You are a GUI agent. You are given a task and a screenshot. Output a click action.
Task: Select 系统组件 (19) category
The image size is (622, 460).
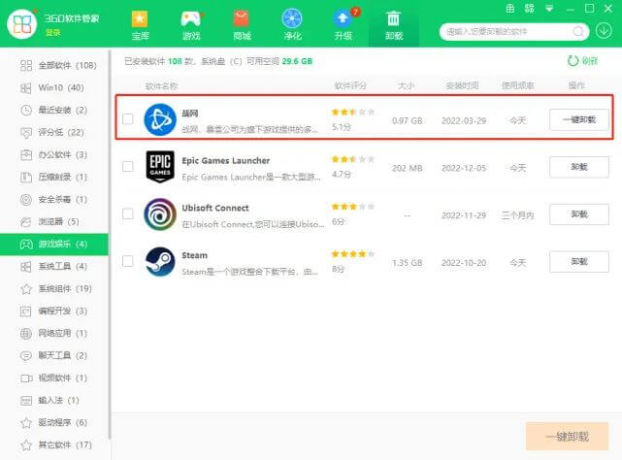[x=54, y=288]
